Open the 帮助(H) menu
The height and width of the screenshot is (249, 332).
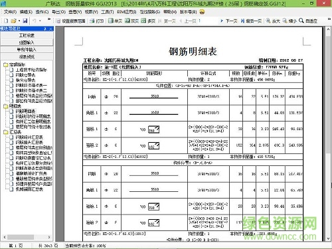point(170,12)
